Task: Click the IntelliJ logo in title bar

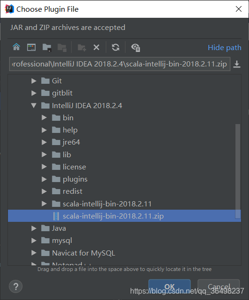Action: coord(9,9)
